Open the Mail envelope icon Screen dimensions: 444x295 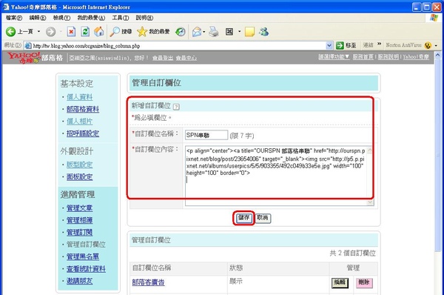[197, 32]
